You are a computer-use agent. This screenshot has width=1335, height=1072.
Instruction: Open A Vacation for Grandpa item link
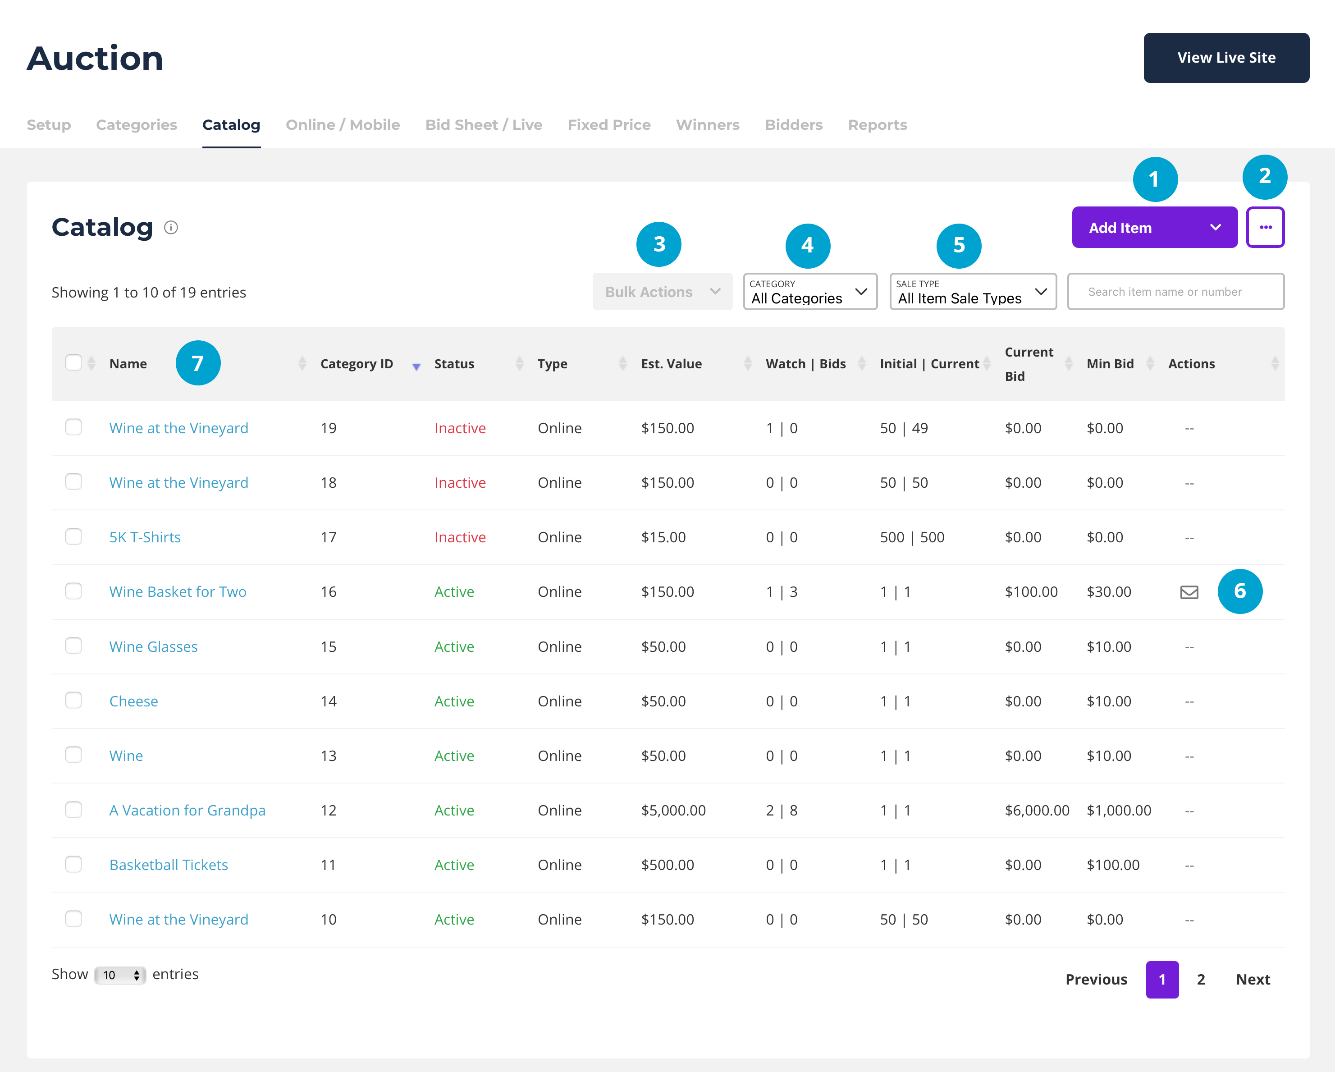click(x=187, y=810)
